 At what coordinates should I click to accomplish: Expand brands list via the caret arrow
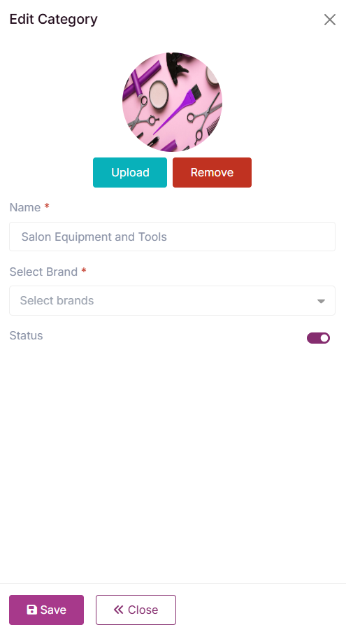pyautogui.click(x=321, y=301)
